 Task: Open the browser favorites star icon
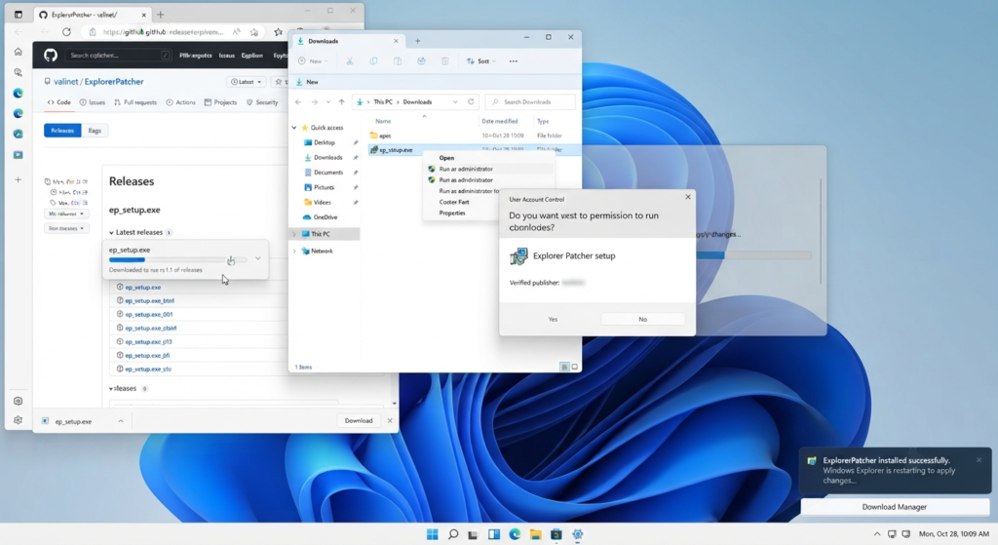tap(278, 32)
